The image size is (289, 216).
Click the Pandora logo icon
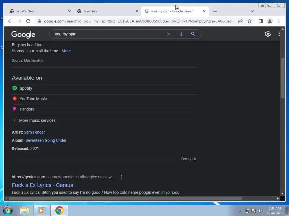15,109
